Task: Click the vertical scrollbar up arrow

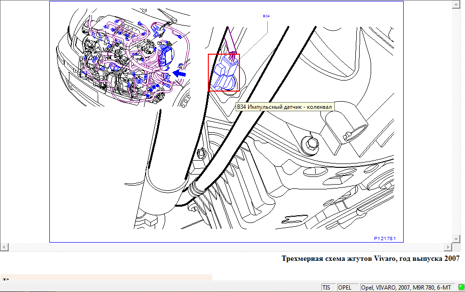Action: (456, 4)
